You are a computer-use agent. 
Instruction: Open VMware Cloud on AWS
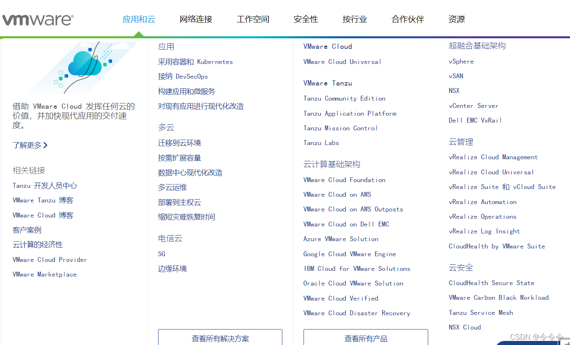click(337, 194)
